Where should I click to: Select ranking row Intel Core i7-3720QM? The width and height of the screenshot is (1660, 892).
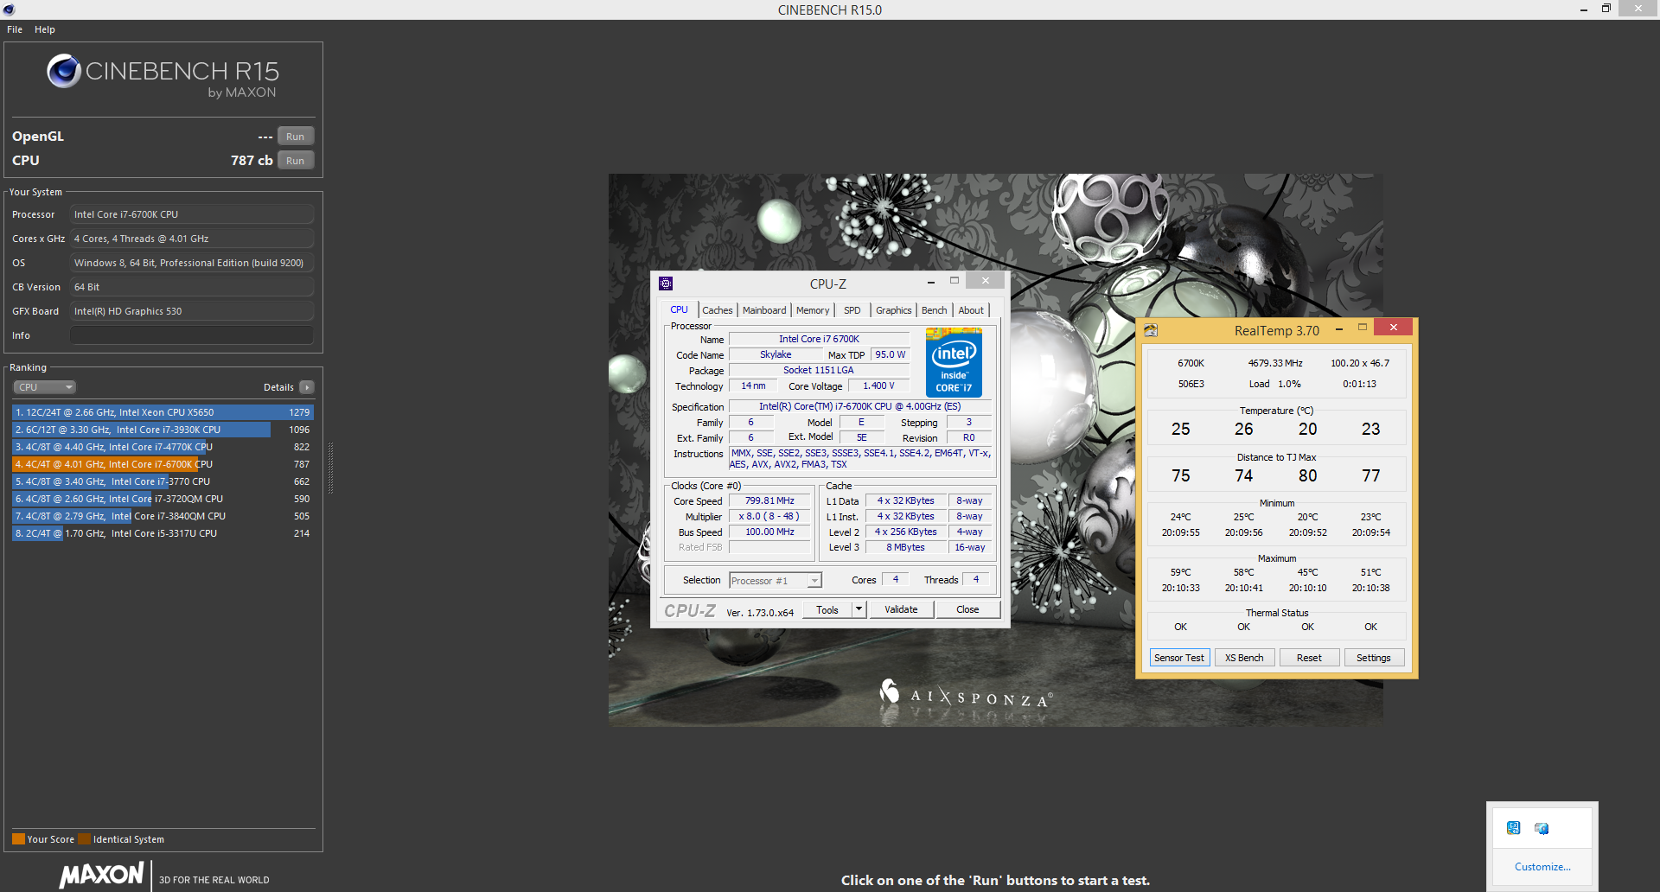pos(163,499)
